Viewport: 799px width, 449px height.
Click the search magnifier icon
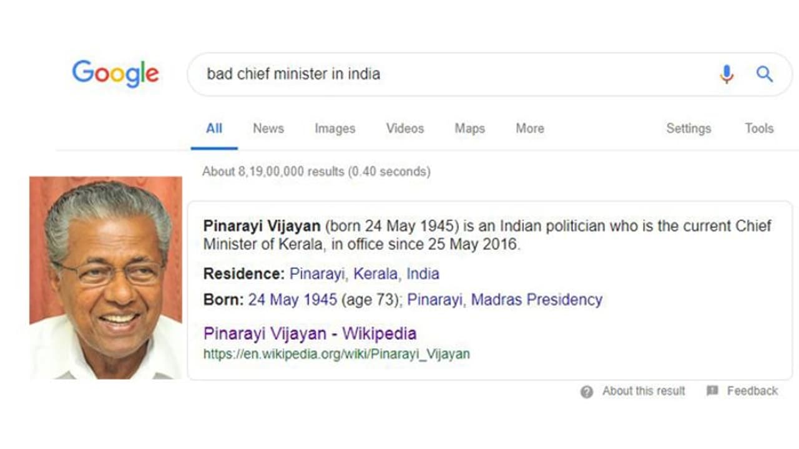(x=764, y=74)
